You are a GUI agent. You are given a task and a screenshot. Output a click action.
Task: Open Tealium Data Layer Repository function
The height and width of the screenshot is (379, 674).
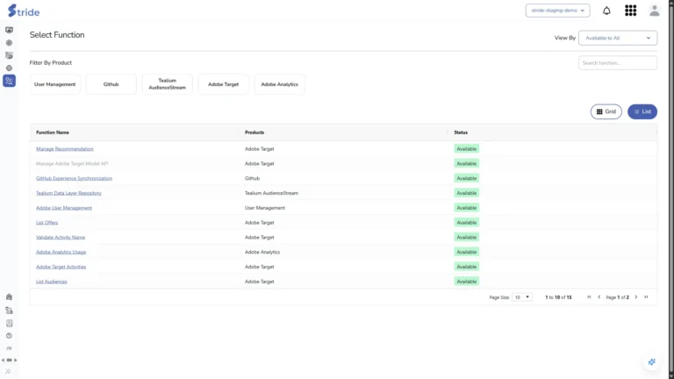click(68, 193)
